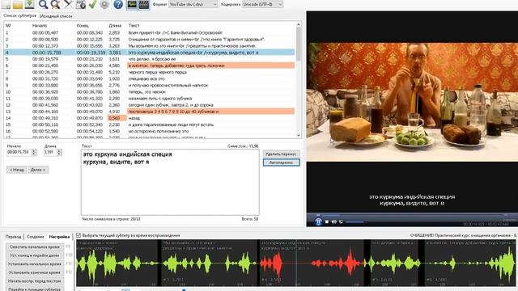Toggle the video player clapperboard icon

[x=144, y=5]
